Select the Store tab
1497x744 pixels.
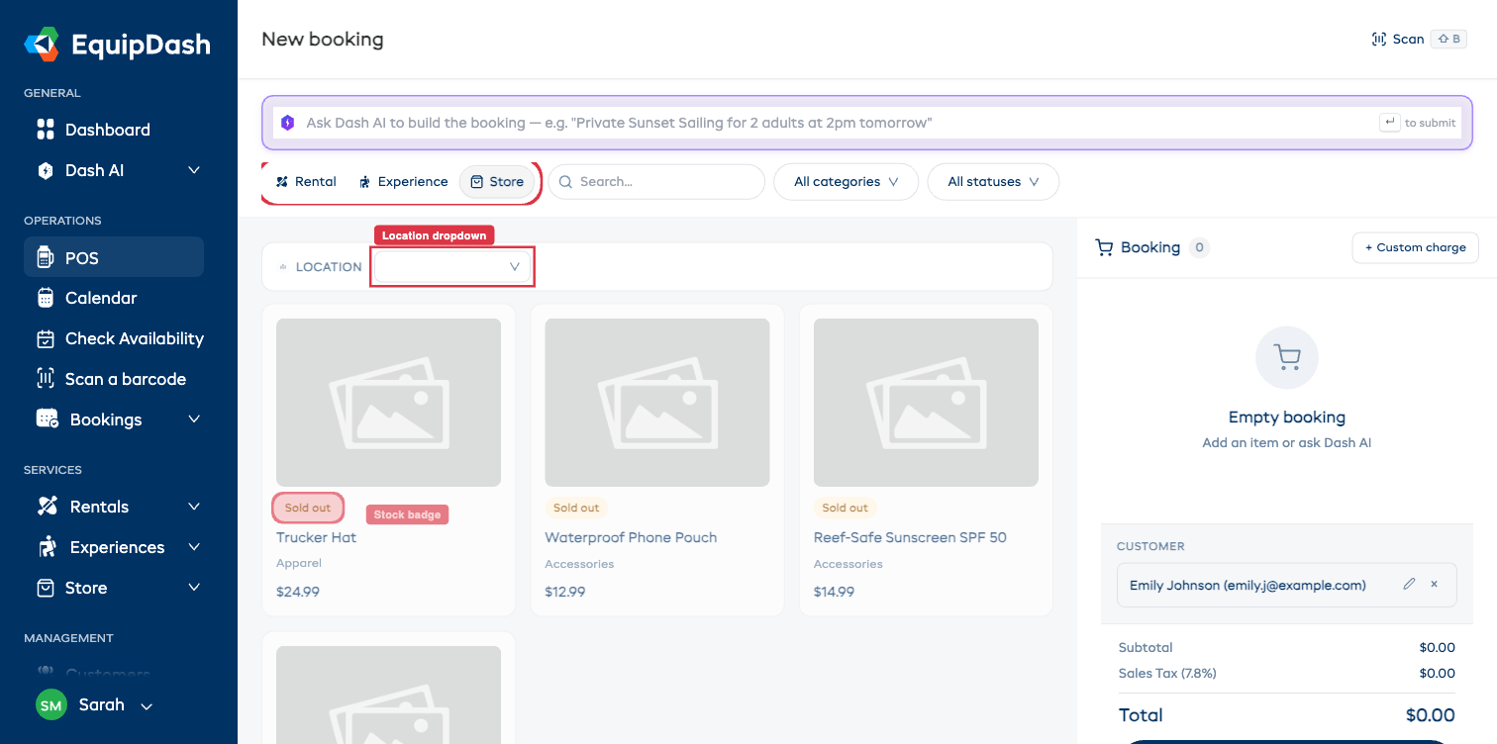tap(497, 182)
